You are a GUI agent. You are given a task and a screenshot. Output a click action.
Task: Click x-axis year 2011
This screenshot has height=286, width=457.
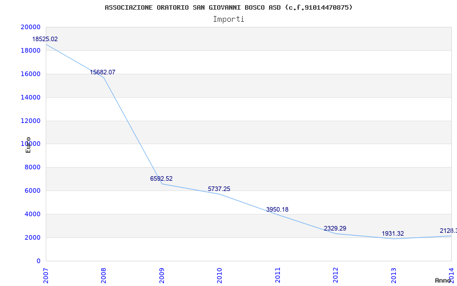278,275
